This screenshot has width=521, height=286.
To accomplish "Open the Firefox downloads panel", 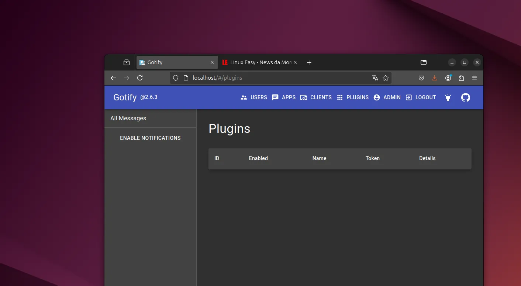I will point(434,78).
